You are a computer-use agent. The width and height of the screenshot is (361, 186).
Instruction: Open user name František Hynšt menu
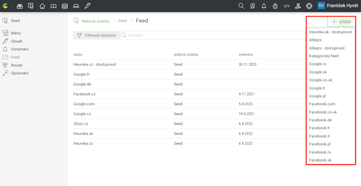tap(342, 6)
